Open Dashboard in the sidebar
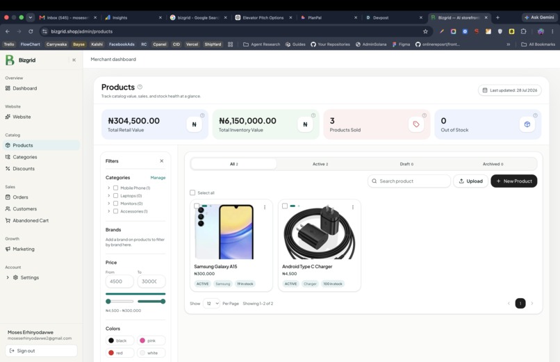 tap(41, 88)
